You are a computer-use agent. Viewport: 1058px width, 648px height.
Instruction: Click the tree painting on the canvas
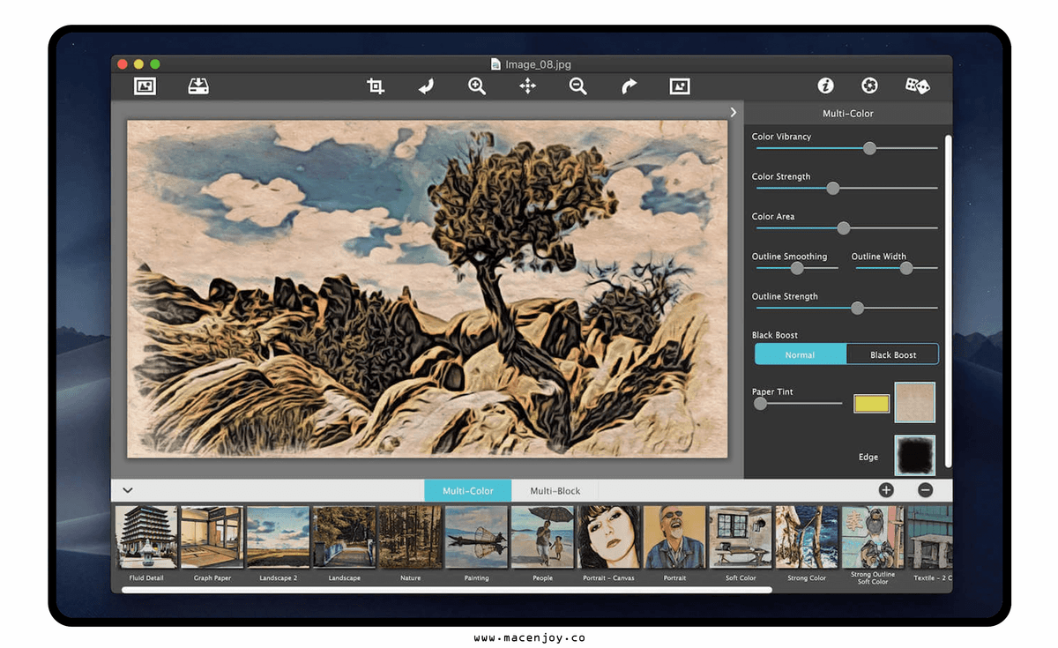pyautogui.click(x=428, y=289)
